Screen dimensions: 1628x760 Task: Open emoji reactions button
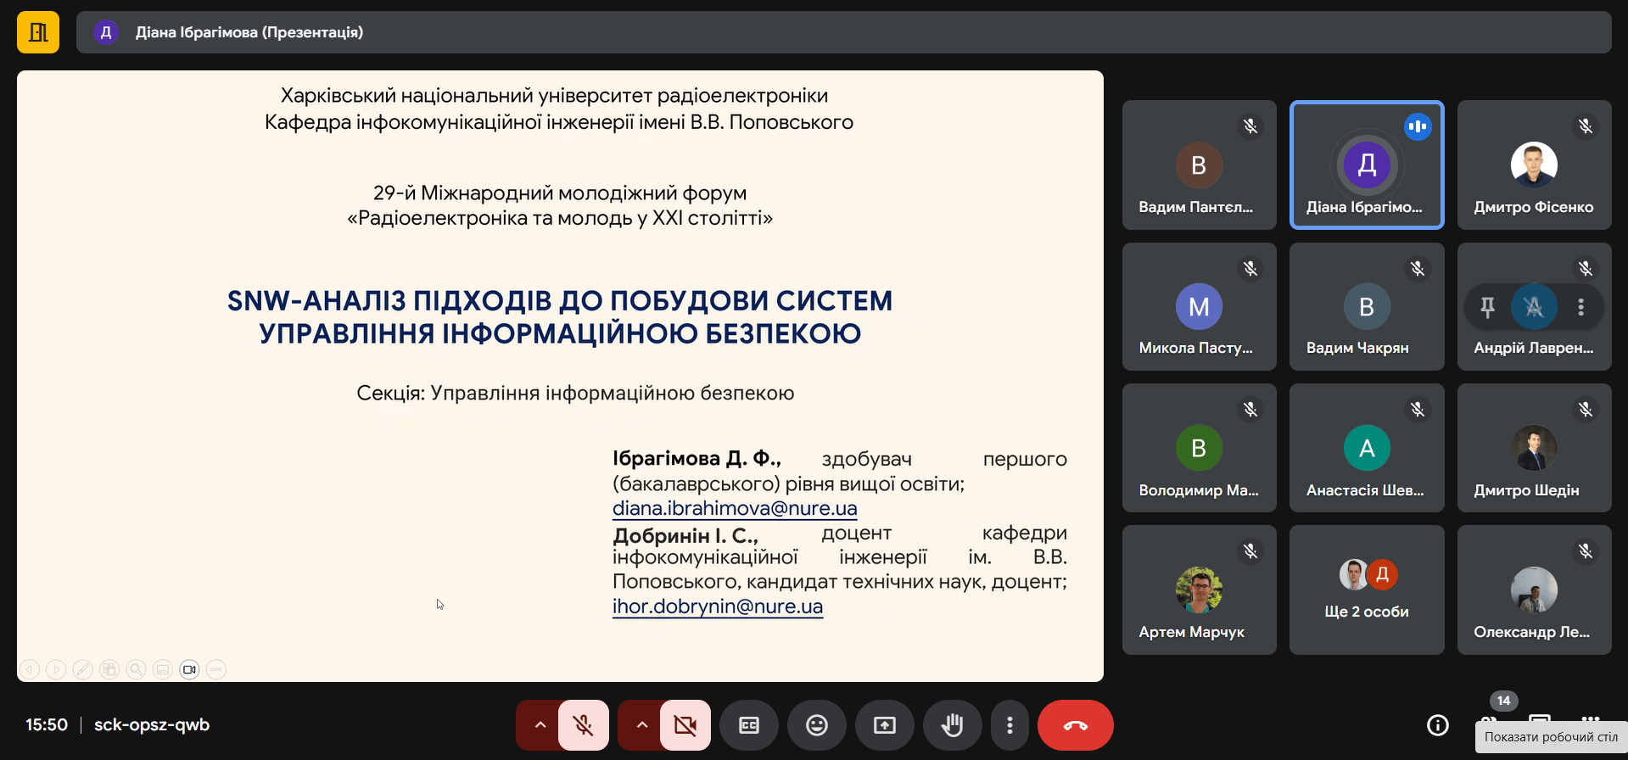(817, 725)
